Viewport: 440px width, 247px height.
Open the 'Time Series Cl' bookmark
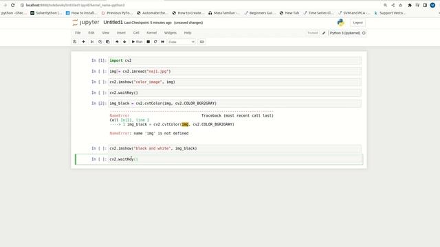pyautogui.click(x=318, y=13)
